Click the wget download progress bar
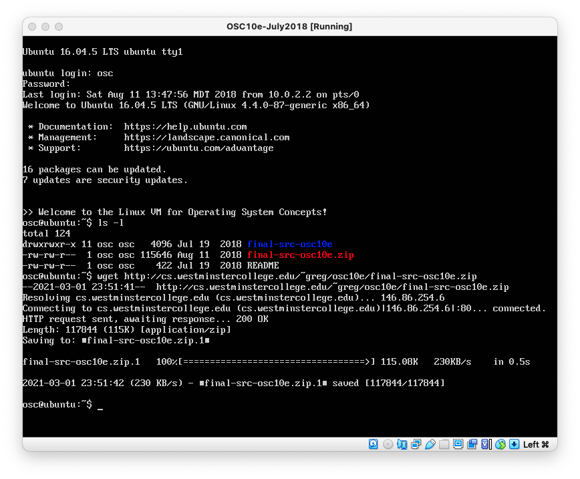This screenshot has height=479, width=580. tap(277, 361)
